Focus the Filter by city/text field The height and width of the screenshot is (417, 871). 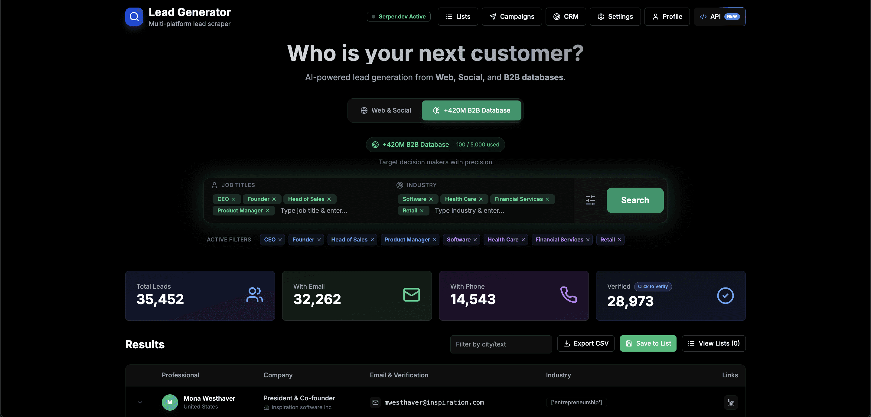(501, 344)
